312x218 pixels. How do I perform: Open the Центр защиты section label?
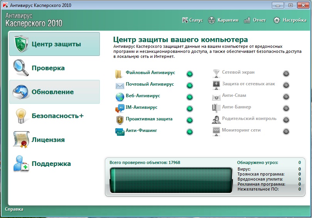coord(56,44)
